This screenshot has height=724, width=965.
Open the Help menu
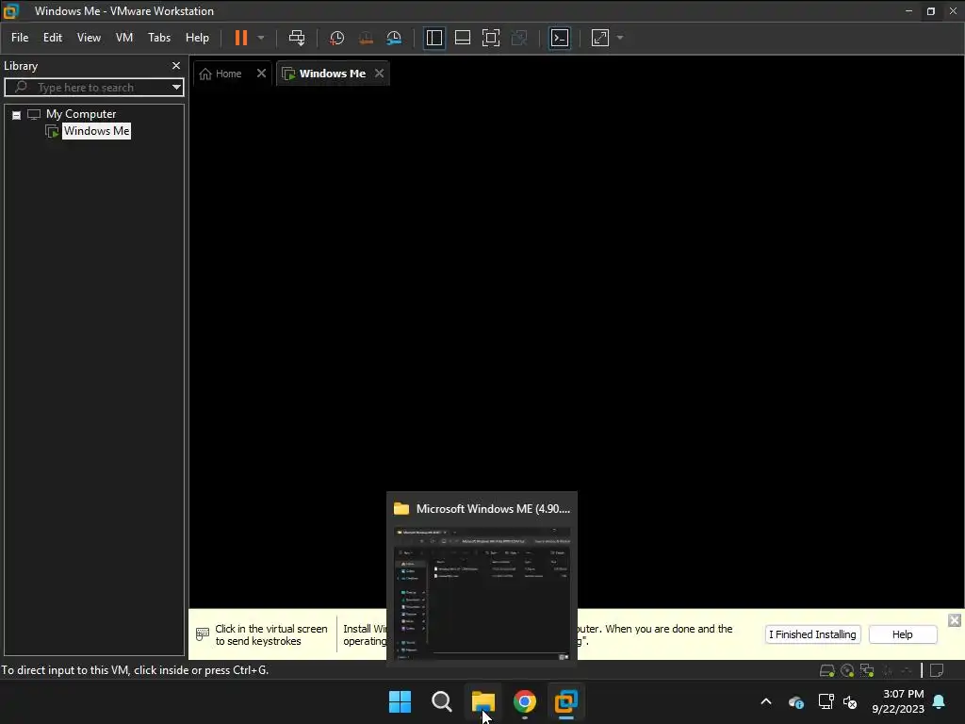pyautogui.click(x=197, y=38)
